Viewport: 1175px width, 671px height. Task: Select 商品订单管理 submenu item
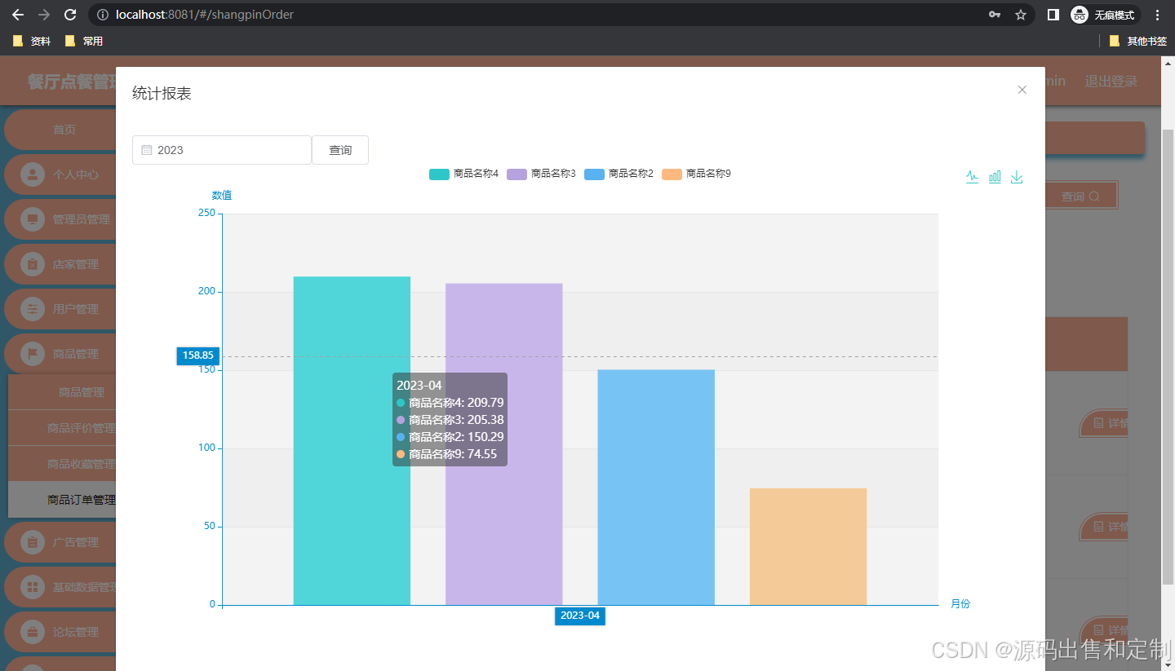63,500
